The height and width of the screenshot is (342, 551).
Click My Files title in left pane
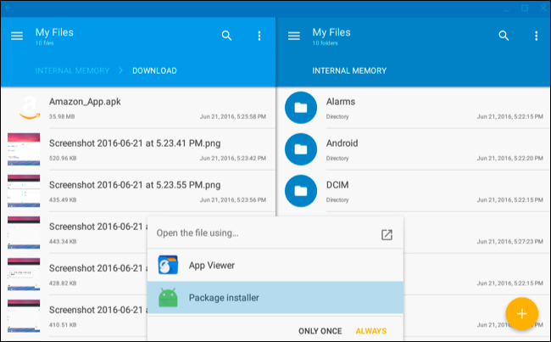[54, 32]
